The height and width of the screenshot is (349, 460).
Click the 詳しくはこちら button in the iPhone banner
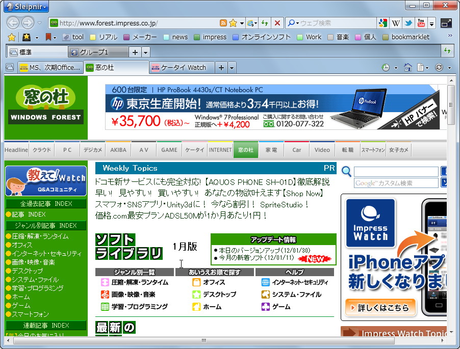[x=380, y=307]
